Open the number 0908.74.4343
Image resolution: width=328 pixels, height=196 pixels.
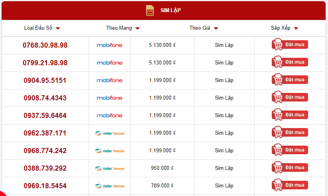(45, 98)
